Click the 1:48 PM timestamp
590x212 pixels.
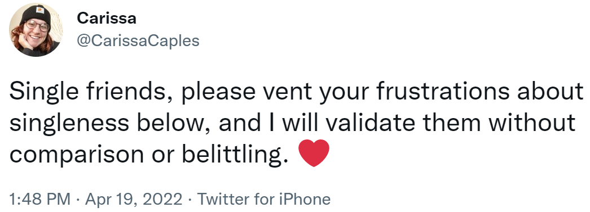click(40, 199)
